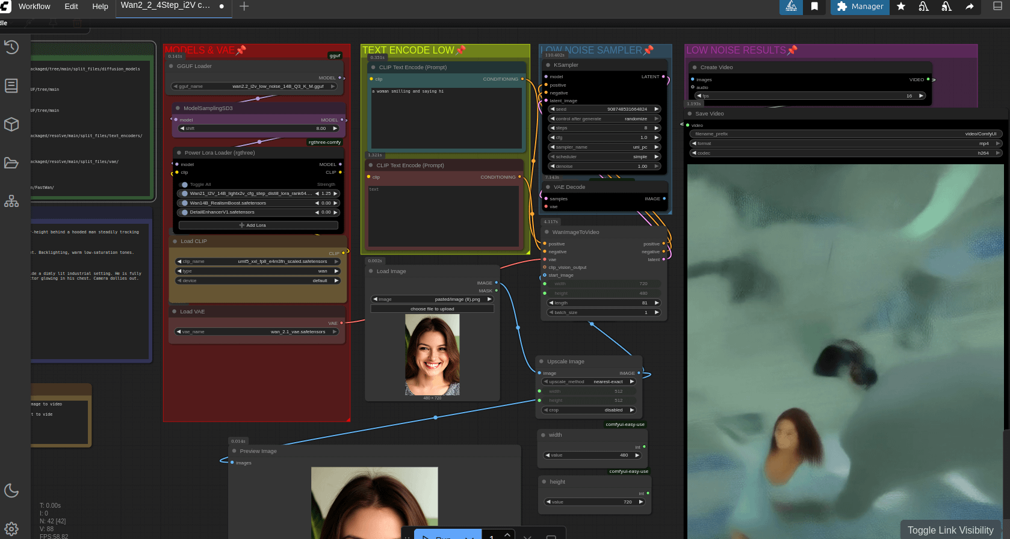Click the filename_prefix field
Viewport: 1010px width, 539px height.
click(x=846, y=134)
